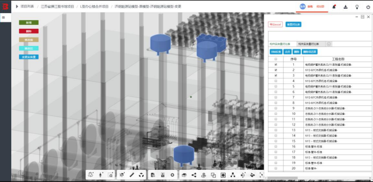
Task: Open the notifications bell
Action: [334, 7]
